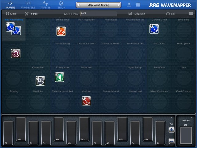Select the blue wave icon numbered 2

coord(154,29)
